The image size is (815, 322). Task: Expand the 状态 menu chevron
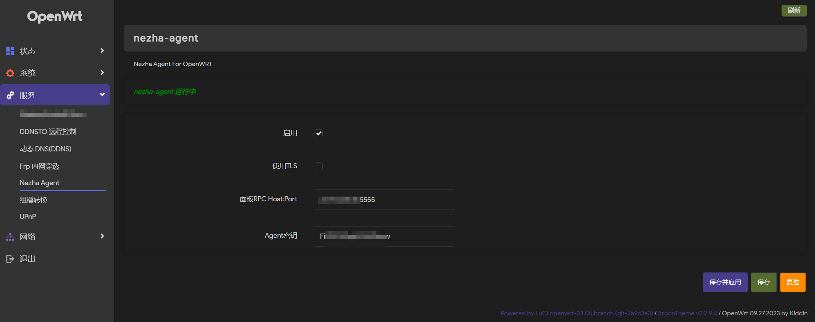pos(102,51)
